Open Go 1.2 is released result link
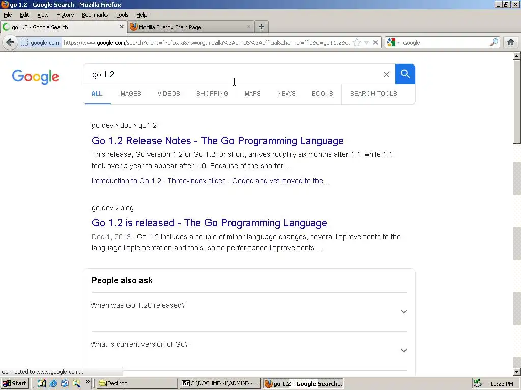This screenshot has height=390, width=521. [209, 223]
